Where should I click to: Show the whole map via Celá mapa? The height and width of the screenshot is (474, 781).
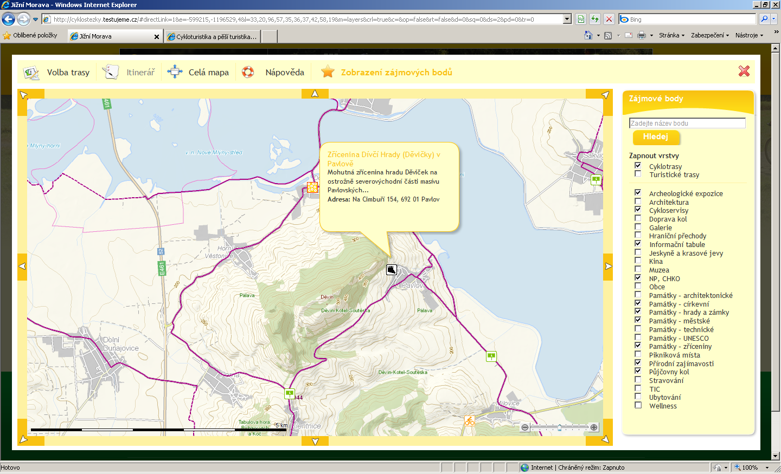pyautogui.click(x=198, y=72)
